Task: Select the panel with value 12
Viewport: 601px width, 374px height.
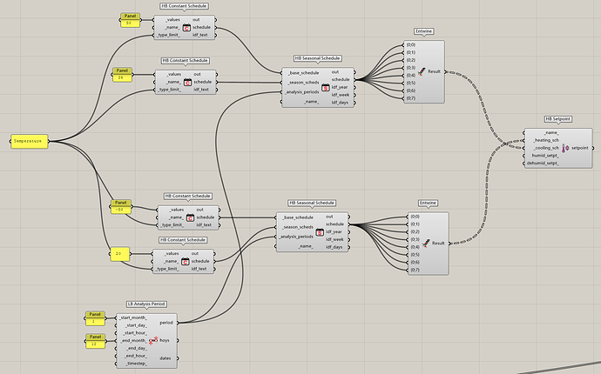Action: click(x=95, y=341)
